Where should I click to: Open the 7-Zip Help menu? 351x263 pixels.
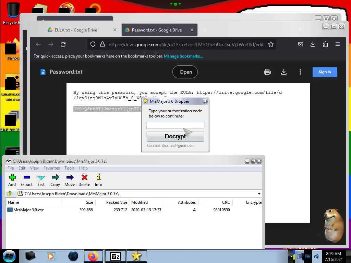coord(83,168)
